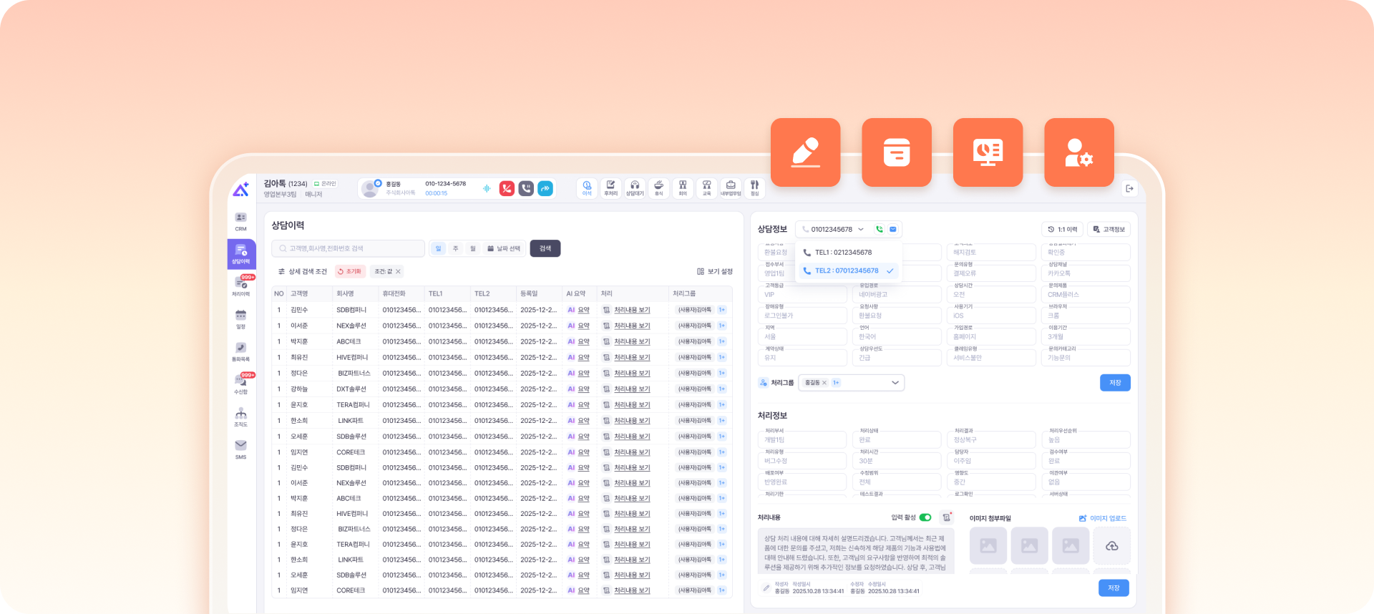
Task: Click the bottom 저장 button under 처리내용
Action: (x=1114, y=588)
